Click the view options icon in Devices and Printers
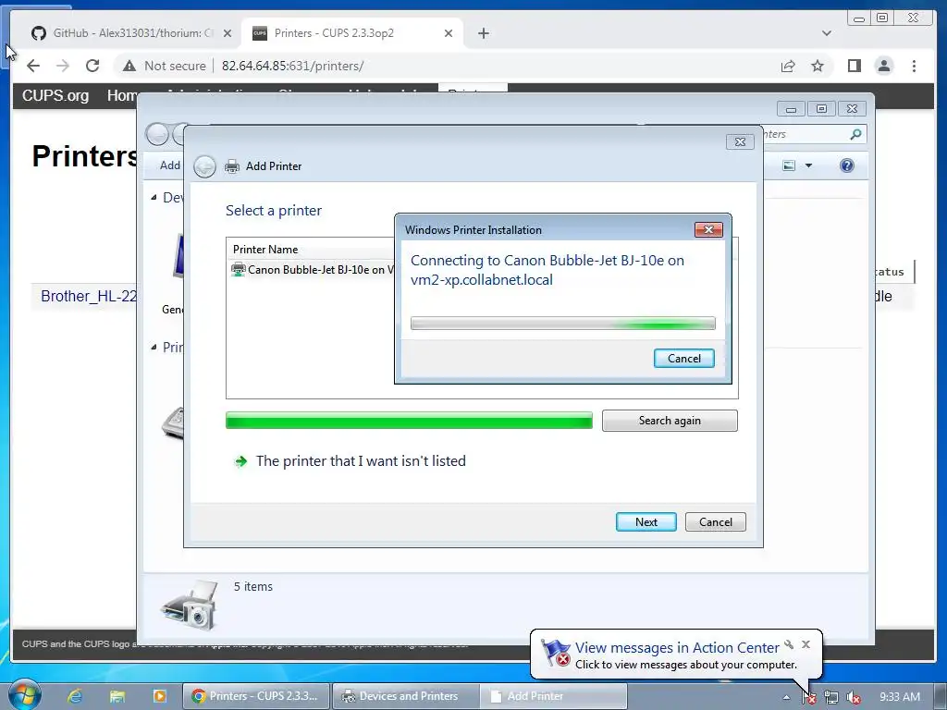The image size is (947, 710). click(x=789, y=165)
